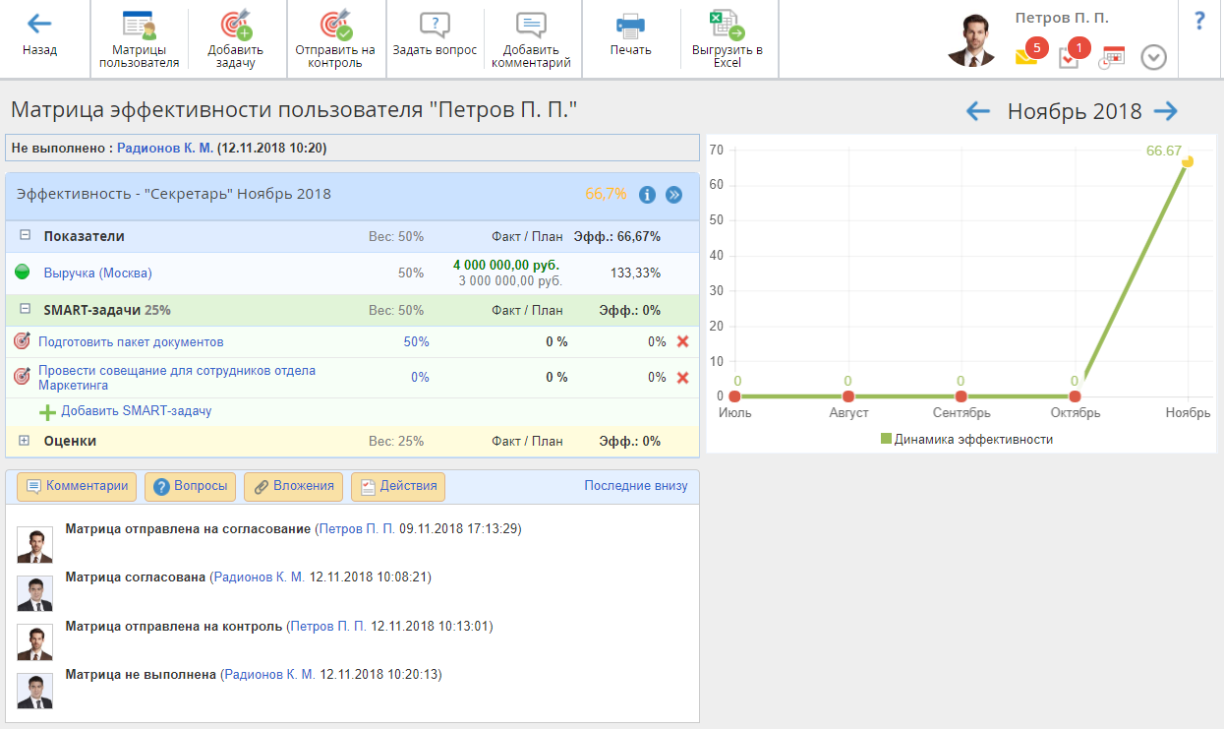
Task: Collapse the SMART-задачи section
Action: 25,310
